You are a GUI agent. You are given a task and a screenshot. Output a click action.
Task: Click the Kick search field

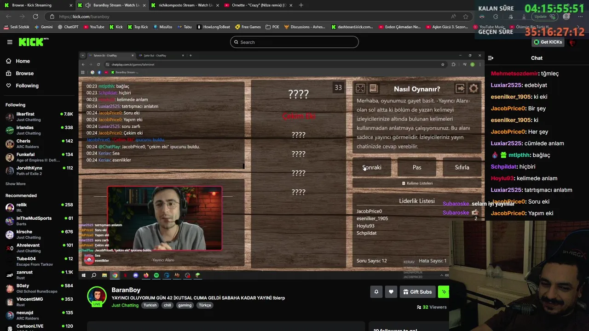(x=294, y=42)
